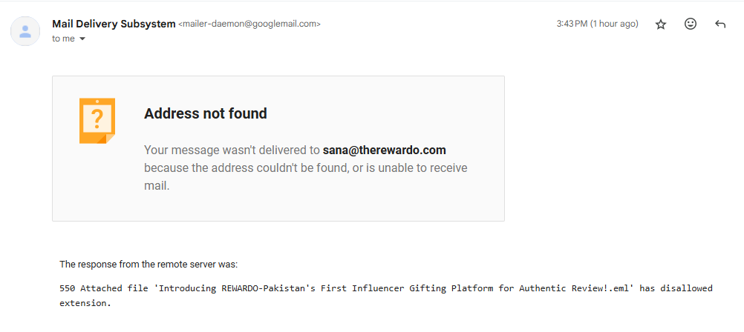Open the sender's profile avatar
744x332 pixels.
25,31
